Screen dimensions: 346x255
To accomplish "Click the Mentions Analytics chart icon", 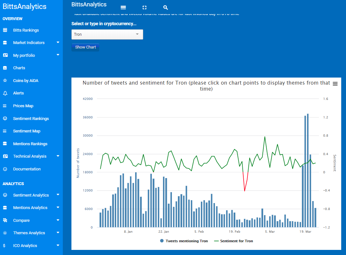I will tap(5, 207).
